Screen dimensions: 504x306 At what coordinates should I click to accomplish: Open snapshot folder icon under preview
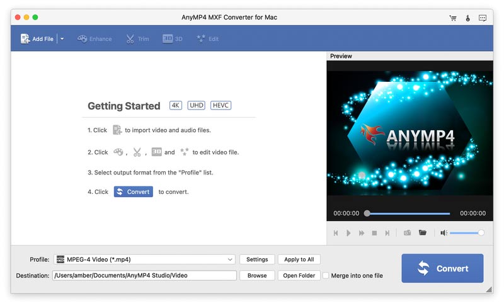(x=423, y=232)
